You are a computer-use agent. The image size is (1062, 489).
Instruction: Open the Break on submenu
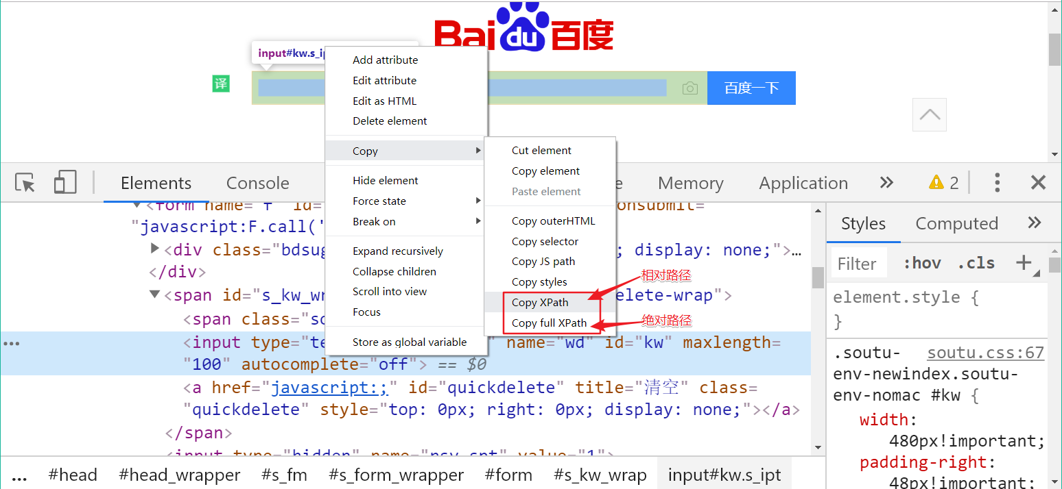(405, 221)
